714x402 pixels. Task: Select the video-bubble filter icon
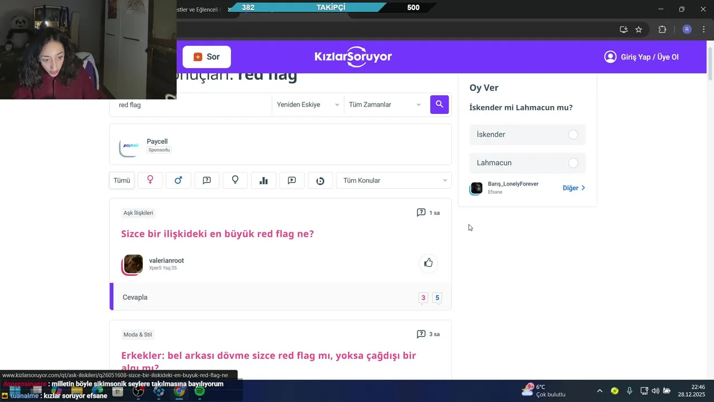pos(292,180)
